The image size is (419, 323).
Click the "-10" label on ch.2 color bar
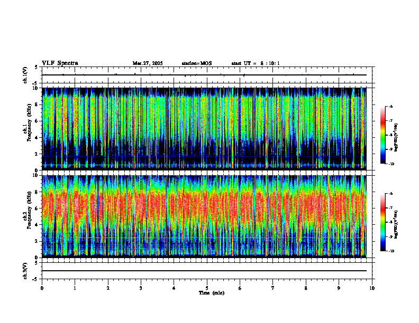pyautogui.click(x=391, y=251)
